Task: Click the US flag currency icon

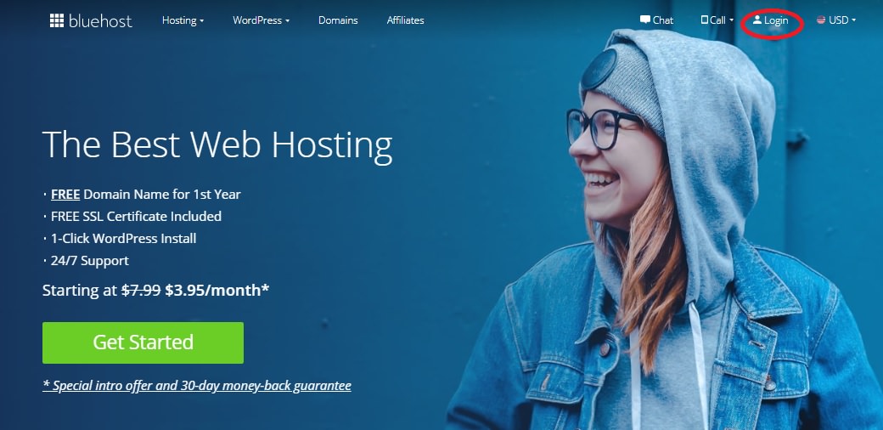Action: click(821, 20)
